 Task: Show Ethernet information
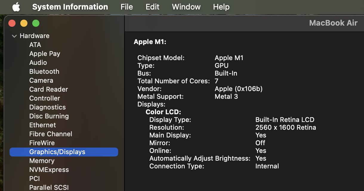tap(43, 125)
